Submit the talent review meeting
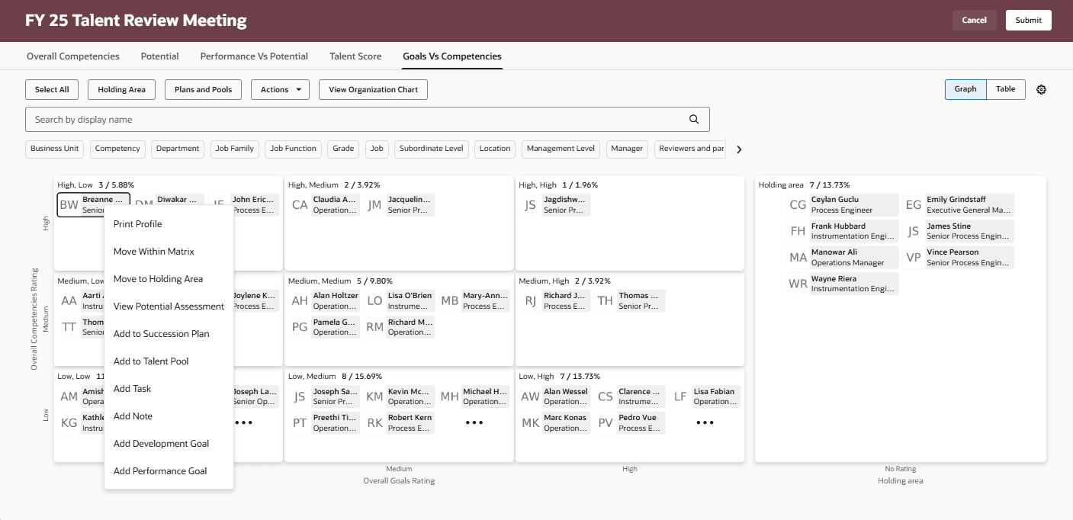The image size is (1073, 520). pyautogui.click(x=1029, y=21)
